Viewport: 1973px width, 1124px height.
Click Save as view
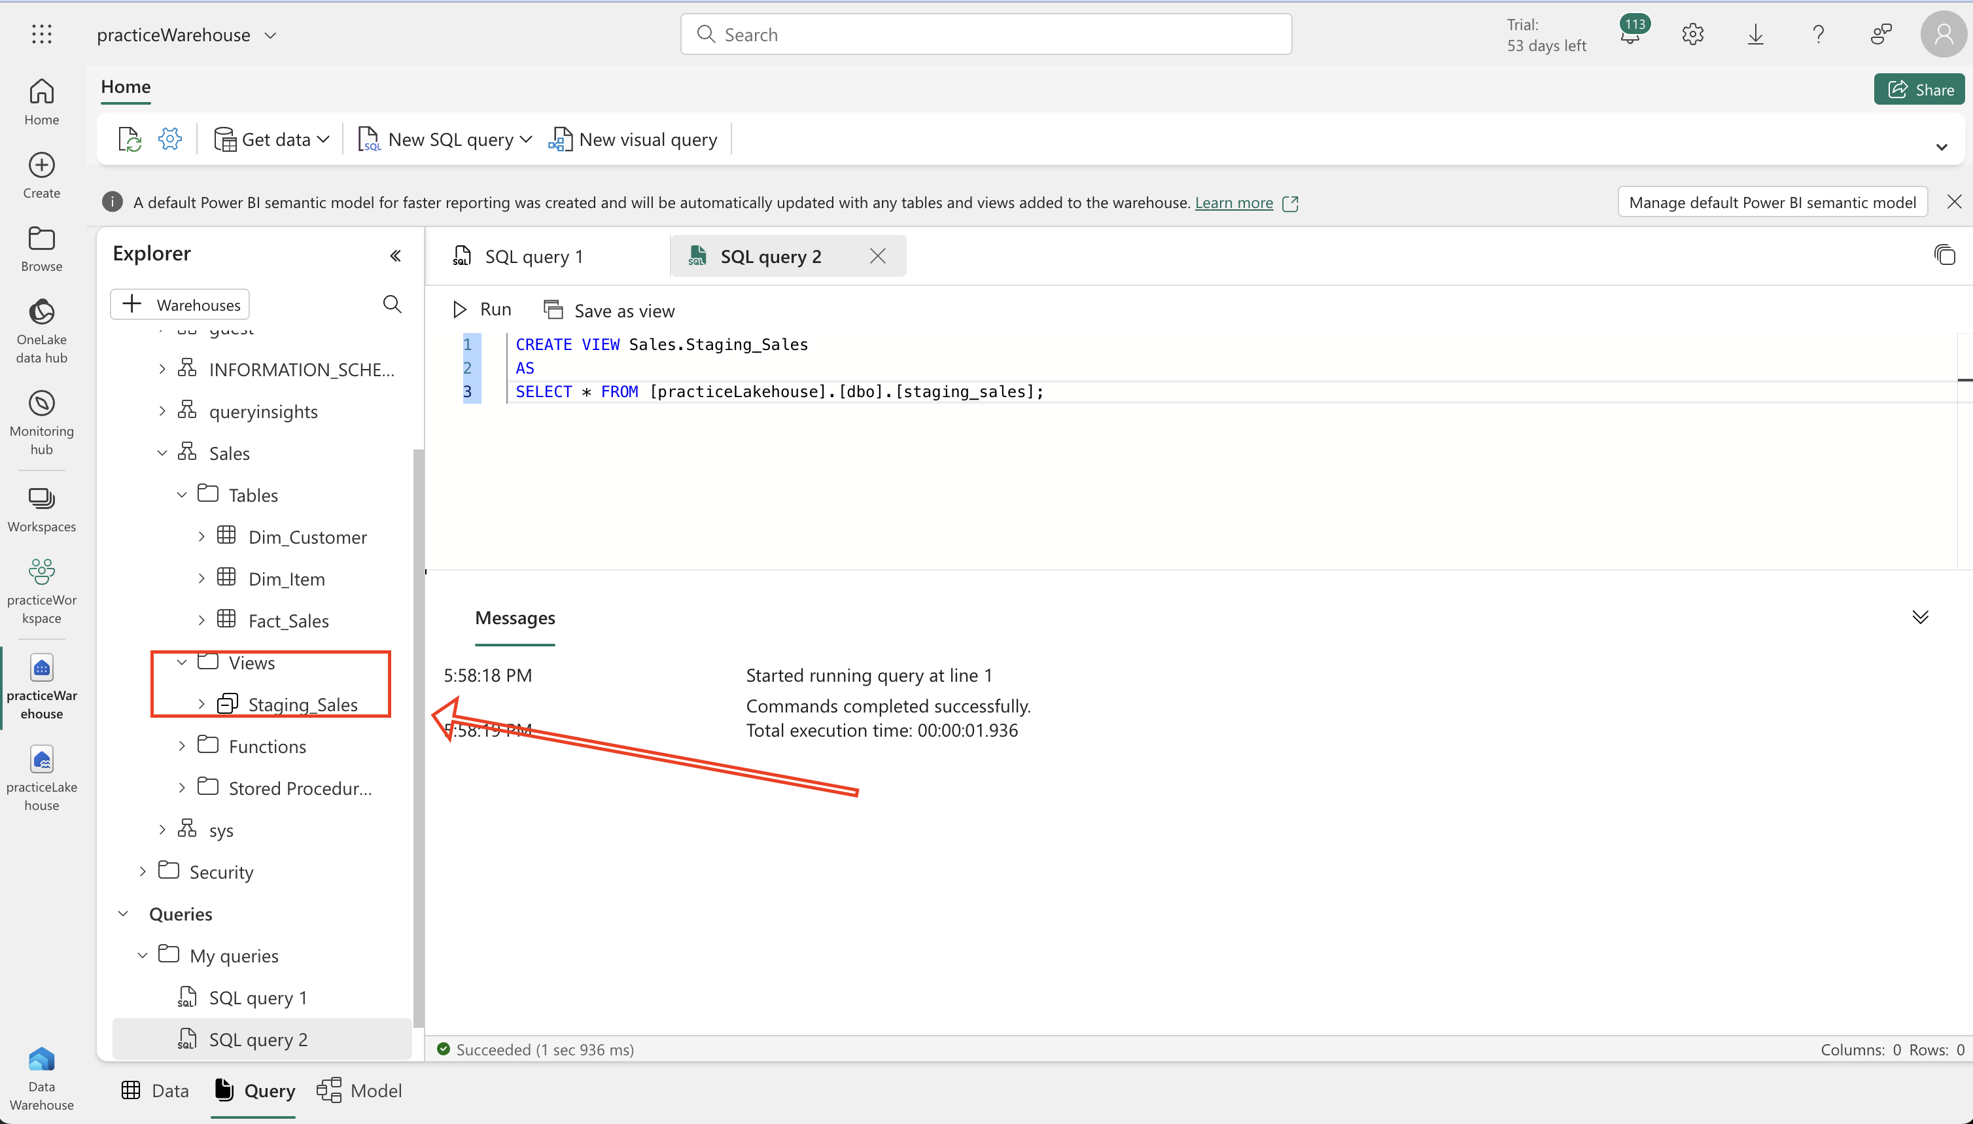[609, 310]
